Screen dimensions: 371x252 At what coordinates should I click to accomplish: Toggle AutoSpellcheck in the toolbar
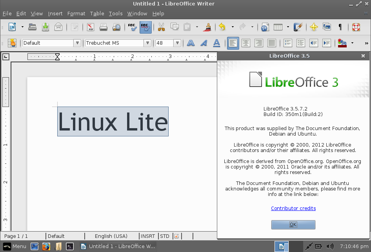coord(145,27)
